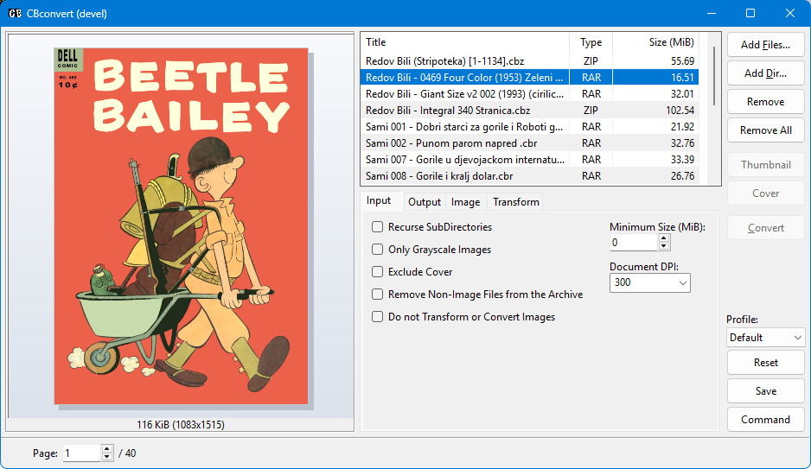811x469 pixels.
Task: Open the Transform tab
Action: [x=515, y=202]
